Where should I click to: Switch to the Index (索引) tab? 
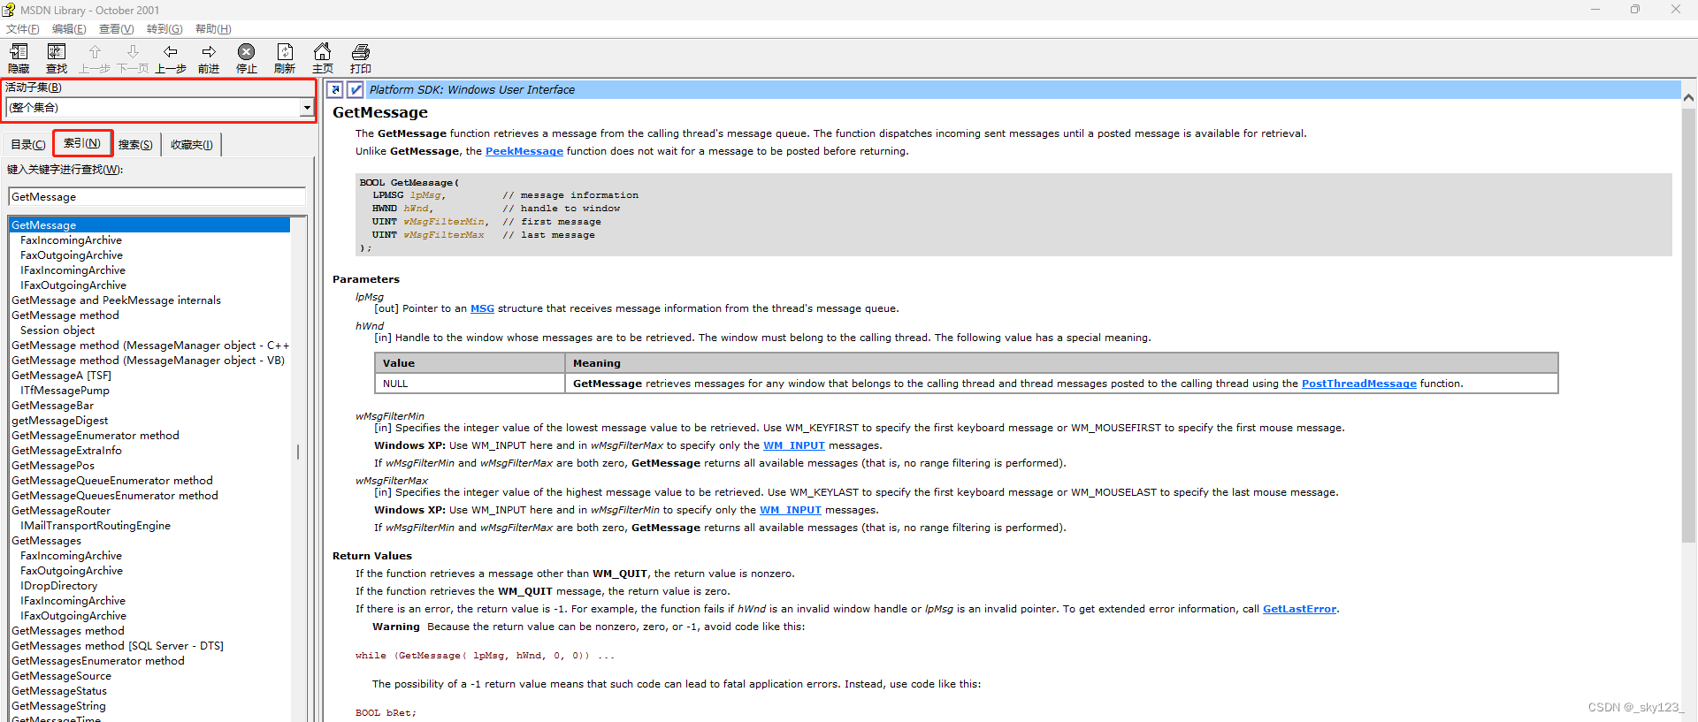point(82,143)
